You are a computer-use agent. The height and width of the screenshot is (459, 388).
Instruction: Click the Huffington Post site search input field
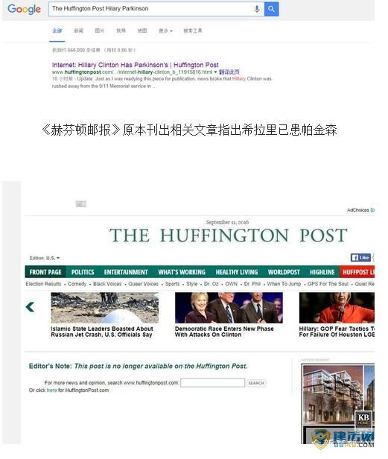[213, 383]
